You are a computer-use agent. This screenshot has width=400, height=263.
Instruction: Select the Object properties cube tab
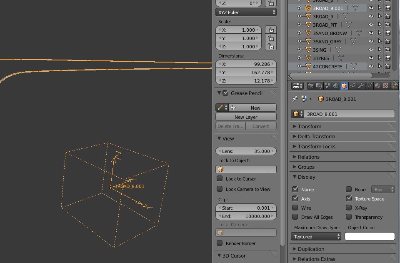(344, 86)
